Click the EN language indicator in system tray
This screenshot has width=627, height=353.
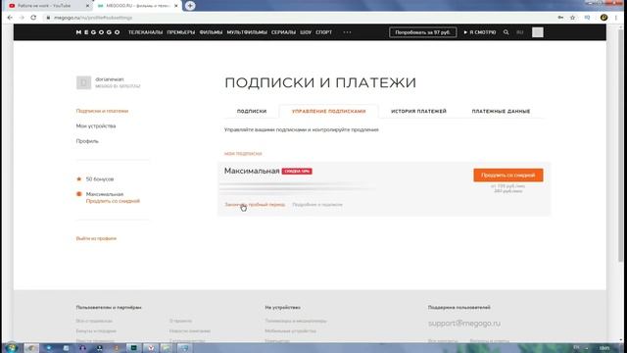pyautogui.click(x=576, y=347)
